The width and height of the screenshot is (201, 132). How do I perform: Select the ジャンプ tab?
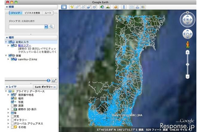pyautogui.click(x=15, y=13)
